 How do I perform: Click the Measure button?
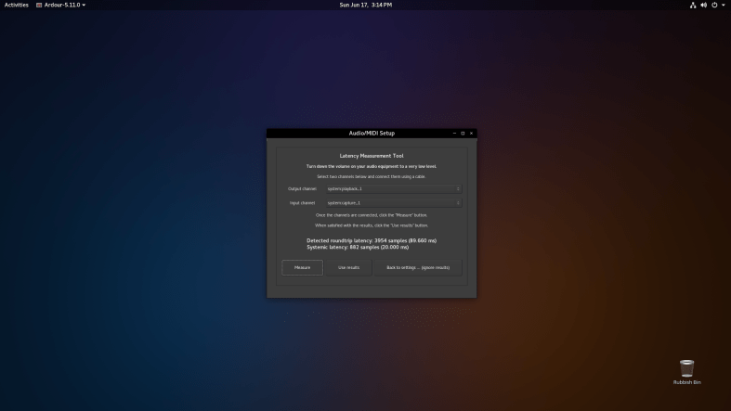point(302,267)
